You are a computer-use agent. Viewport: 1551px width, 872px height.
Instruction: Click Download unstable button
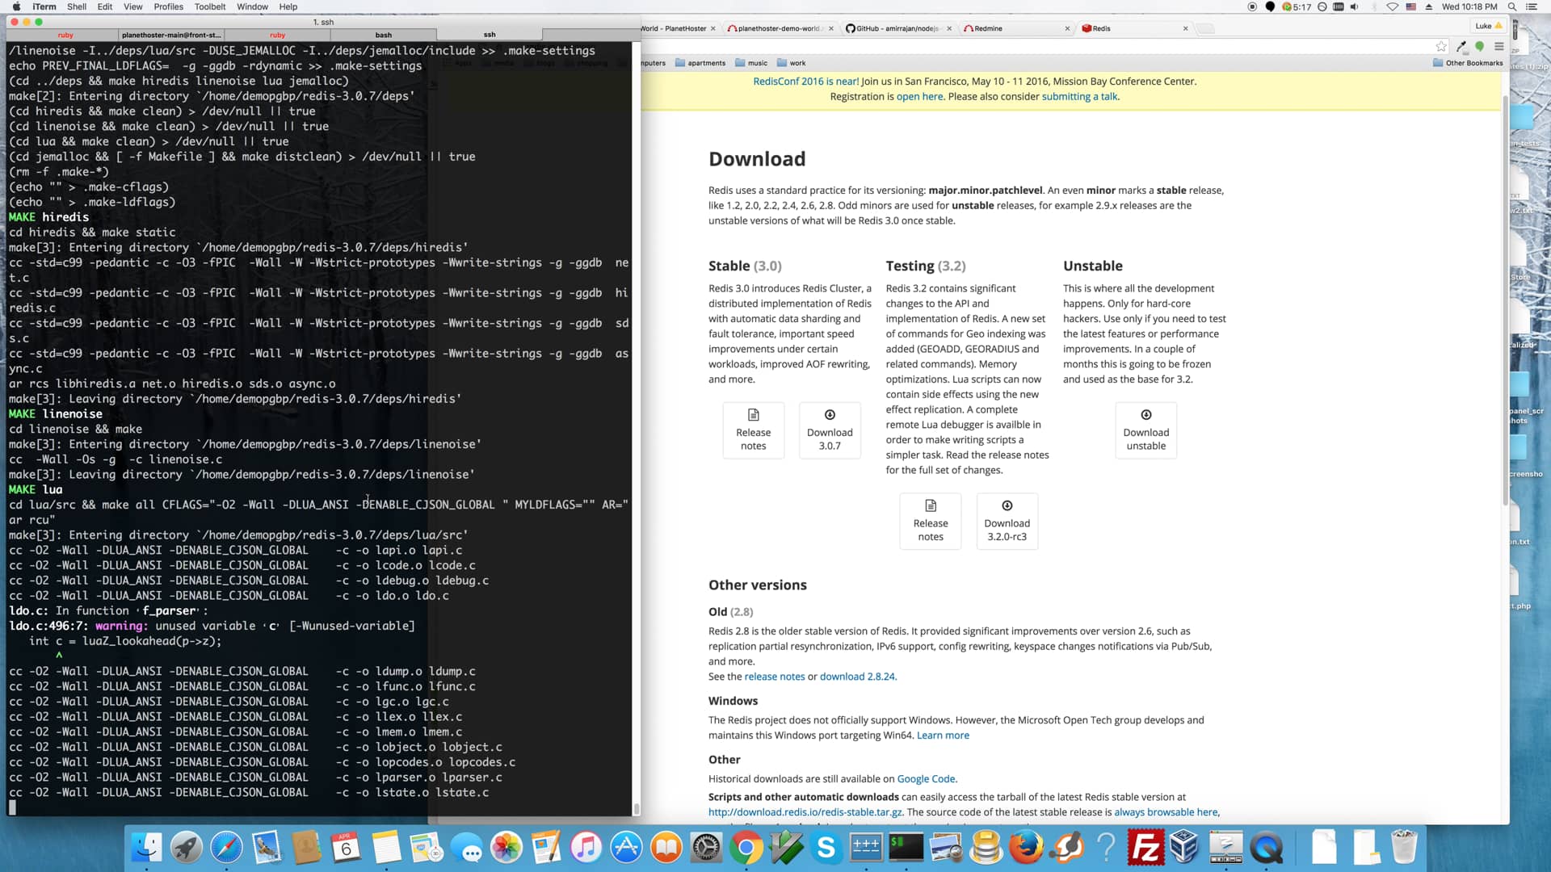point(1145,430)
